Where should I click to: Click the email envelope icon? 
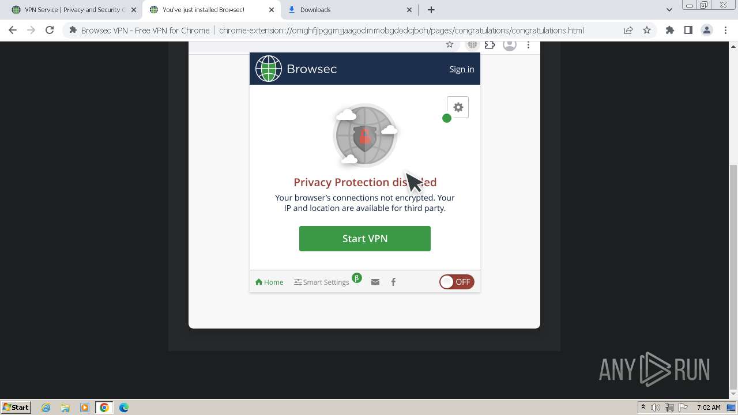click(x=375, y=282)
